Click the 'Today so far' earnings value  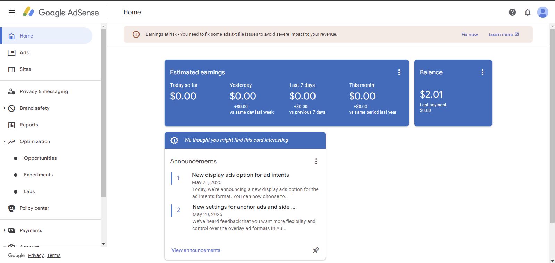click(183, 96)
